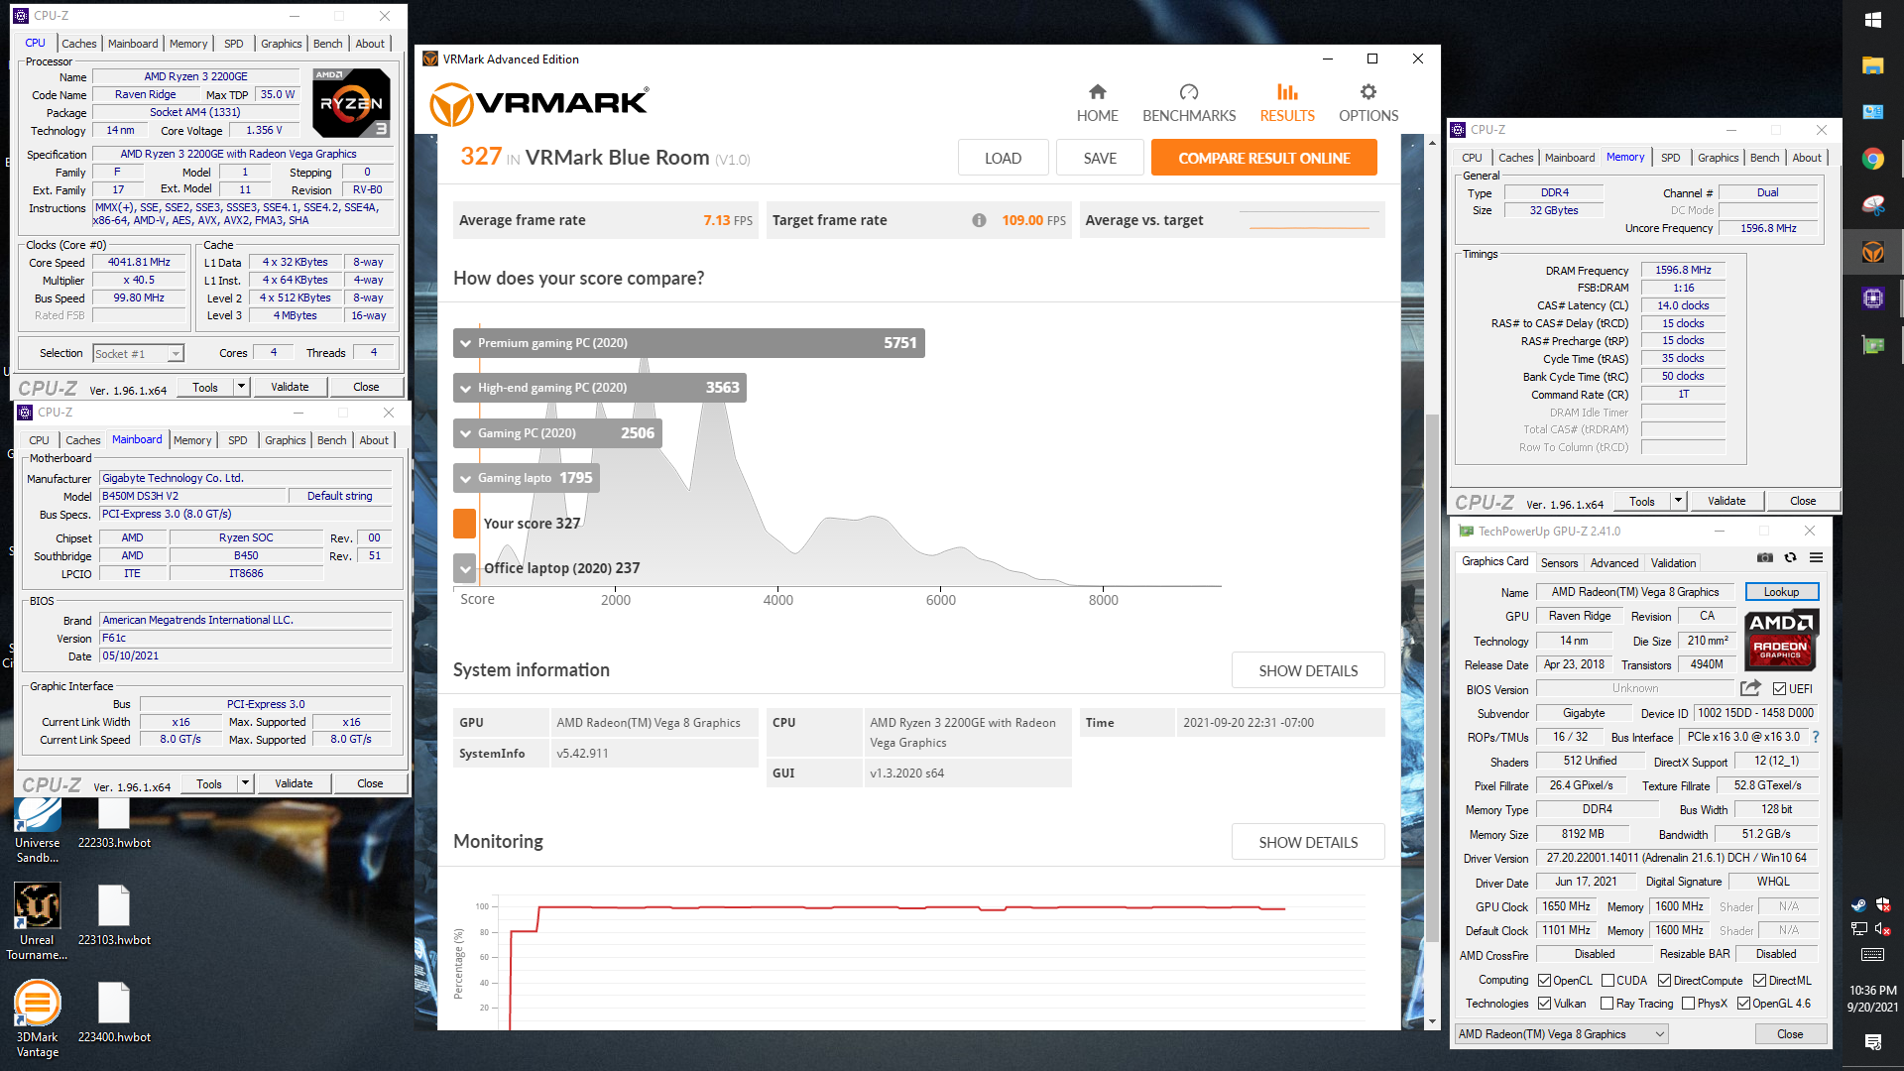
Task: Toggle the CUDA checkbox
Action: pyautogui.click(x=1607, y=980)
